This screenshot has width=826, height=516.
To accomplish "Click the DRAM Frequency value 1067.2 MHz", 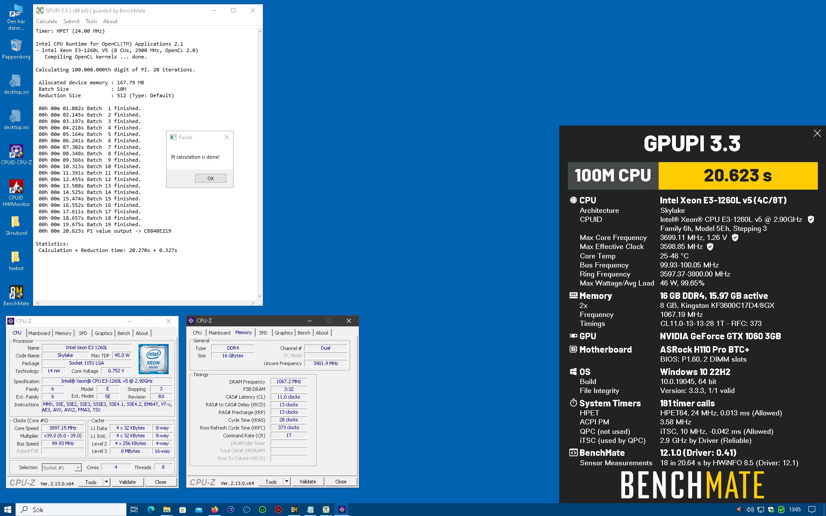I will coord(289,381).
